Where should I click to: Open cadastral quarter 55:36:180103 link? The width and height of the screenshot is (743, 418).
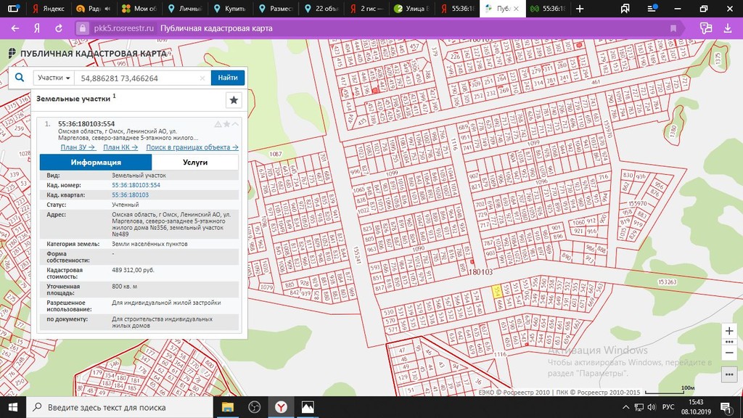click(130, 195)
